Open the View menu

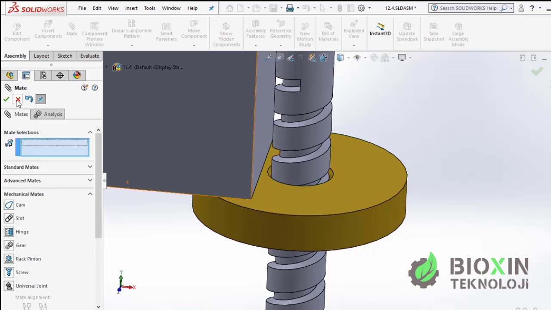tap(113, 8)
